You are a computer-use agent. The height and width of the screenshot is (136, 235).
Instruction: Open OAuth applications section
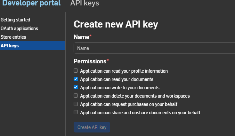coord(19,28)
